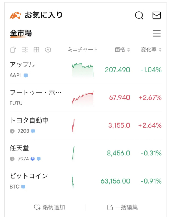Click the pie chart icon beside 7974

[33, 159]
